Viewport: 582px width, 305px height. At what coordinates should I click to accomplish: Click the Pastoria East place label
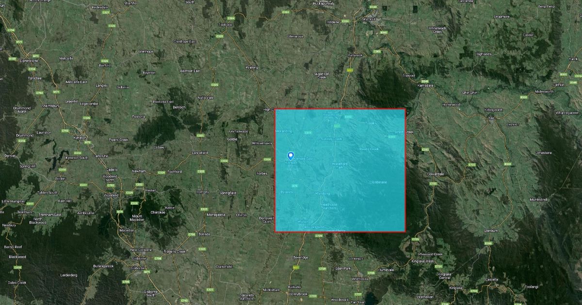(x=163, y=102)
